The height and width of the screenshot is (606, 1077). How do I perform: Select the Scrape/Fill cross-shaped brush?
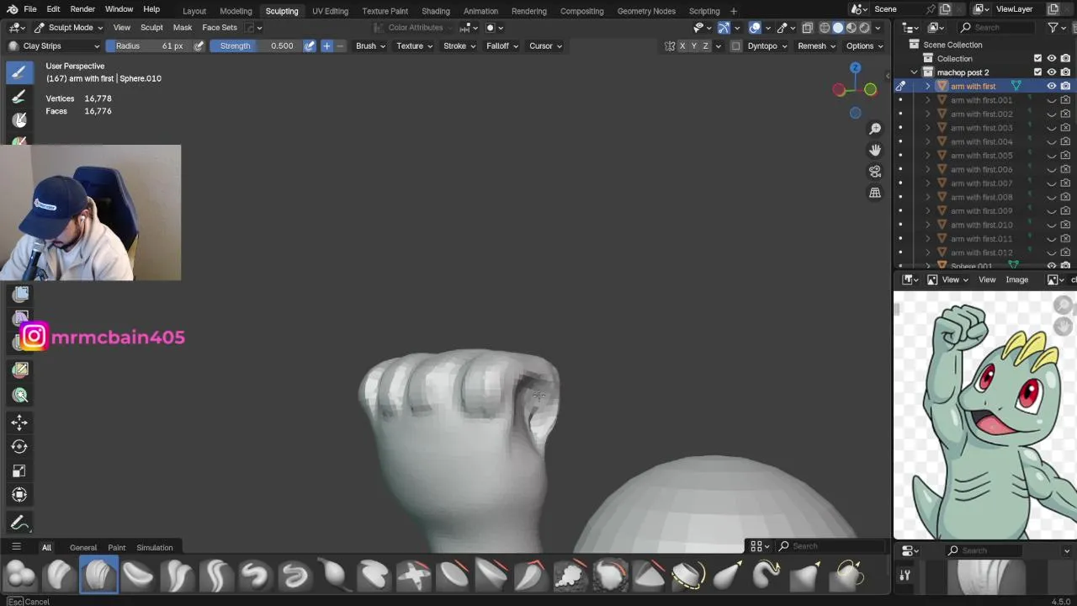pos(413,576)
